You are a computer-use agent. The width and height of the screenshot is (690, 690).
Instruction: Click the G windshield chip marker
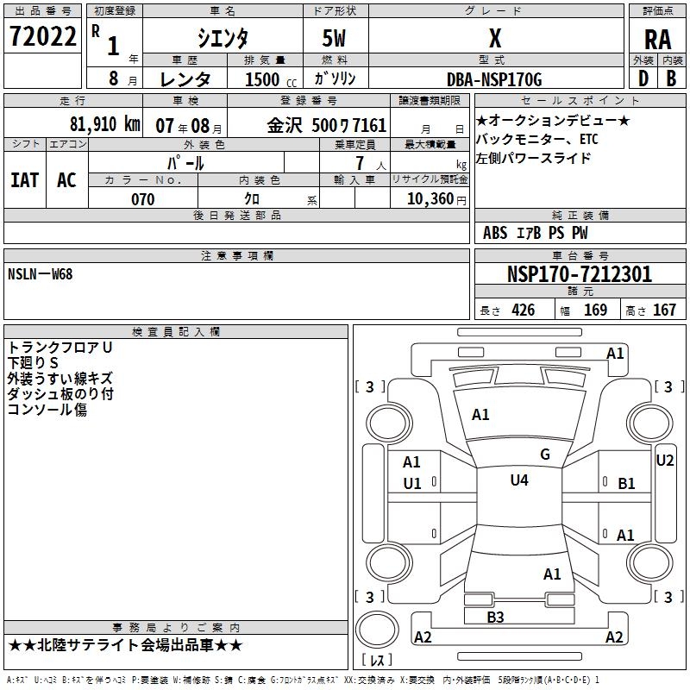[x=544, y=454]
